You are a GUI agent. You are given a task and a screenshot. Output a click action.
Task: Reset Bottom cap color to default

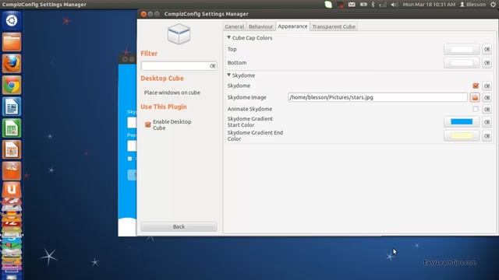click(487, 62)
